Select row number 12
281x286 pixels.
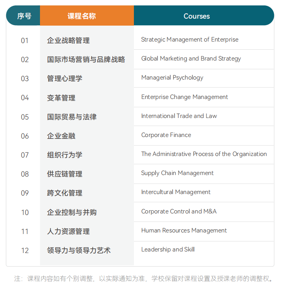pyautogui.click(x=25, y=250)
